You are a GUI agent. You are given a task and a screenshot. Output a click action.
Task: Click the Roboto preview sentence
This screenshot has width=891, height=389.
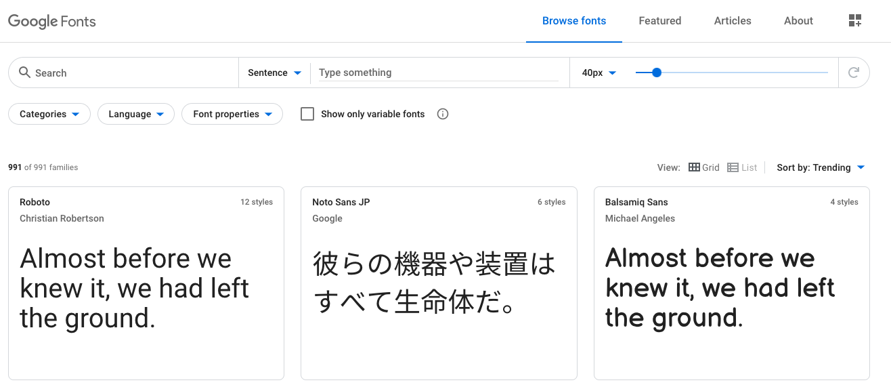click(x=135, y=288)
